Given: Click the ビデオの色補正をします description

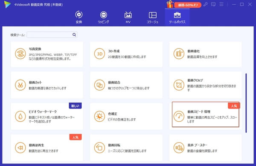Looking at the screenshot, I should (122, 120).
